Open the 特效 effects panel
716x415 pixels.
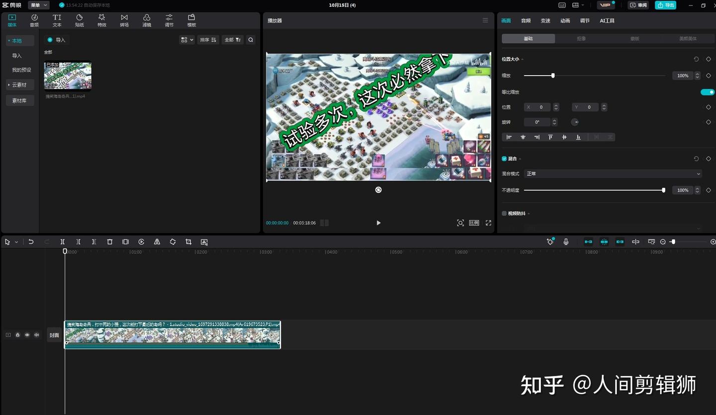[x=102, y=20]
